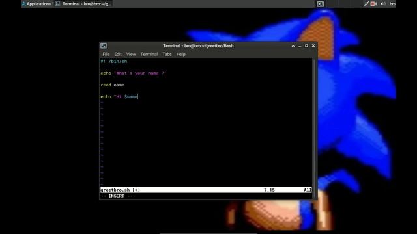Open the Terminal menu
The width and height of the screenshot is (417, 234).
click(x=149, y=54)
